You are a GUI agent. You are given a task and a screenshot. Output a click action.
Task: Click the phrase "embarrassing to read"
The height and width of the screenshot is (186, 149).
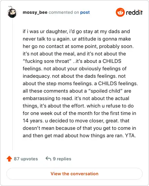pyautogui.click(x=48, y=99)
